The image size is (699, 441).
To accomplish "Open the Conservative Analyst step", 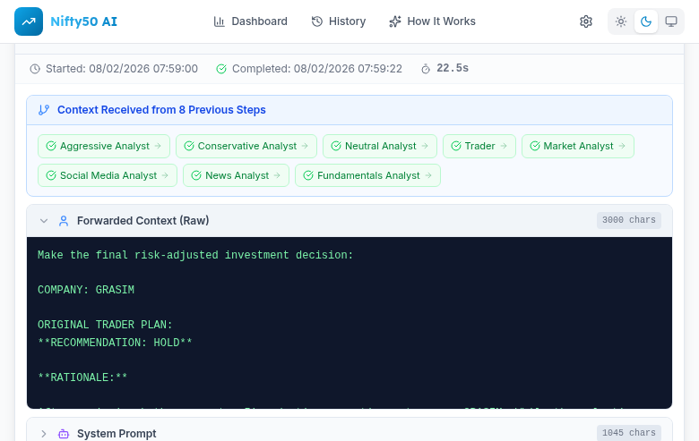I will [x=246, y=146].
